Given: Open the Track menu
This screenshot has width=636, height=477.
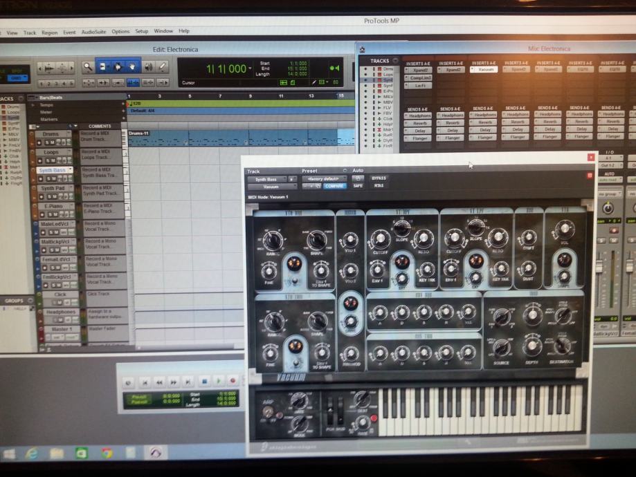Looking at the screenshot, I should pos(30,32).
